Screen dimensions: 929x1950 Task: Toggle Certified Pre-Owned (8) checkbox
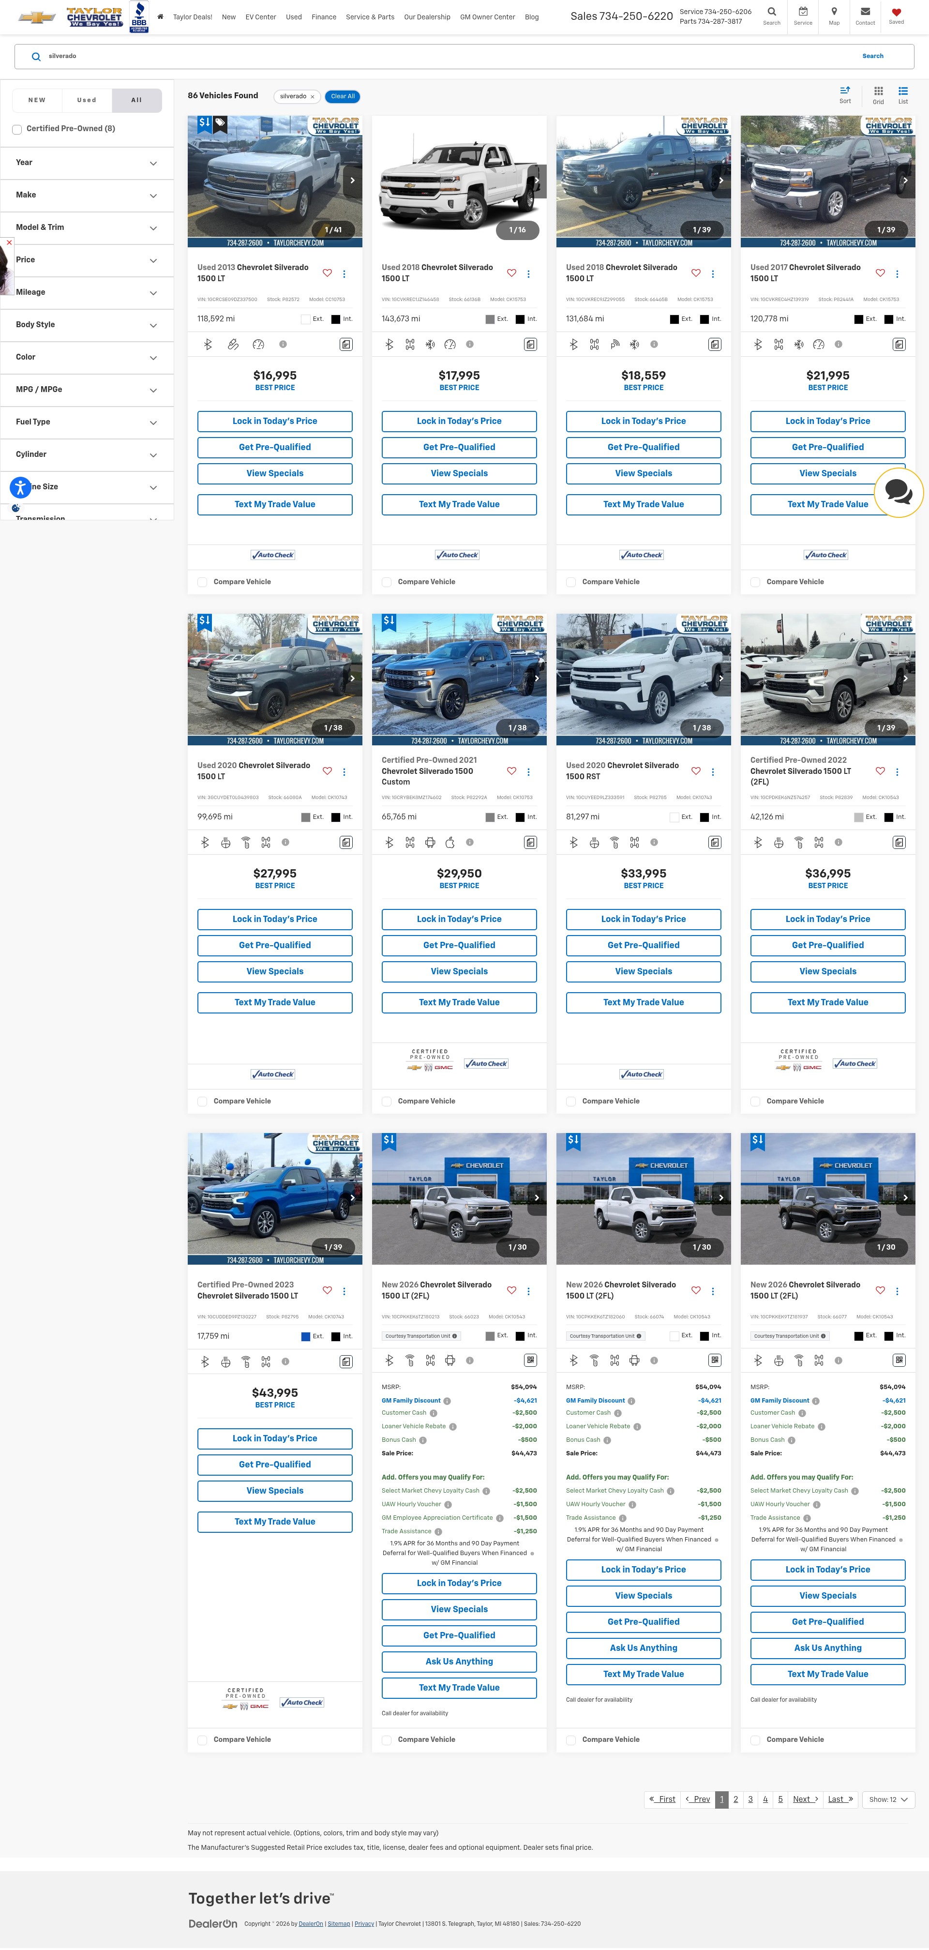16,129
